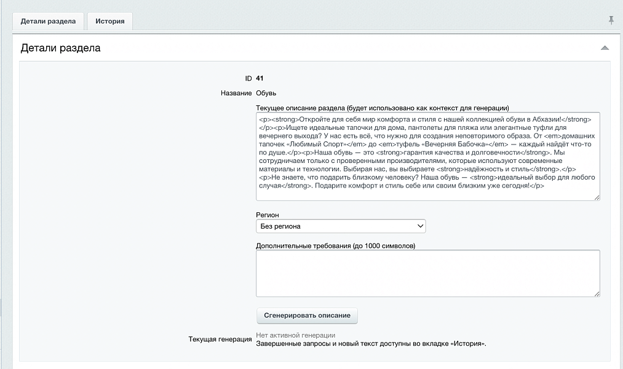Click the note about История tab results

coord(371,344)
